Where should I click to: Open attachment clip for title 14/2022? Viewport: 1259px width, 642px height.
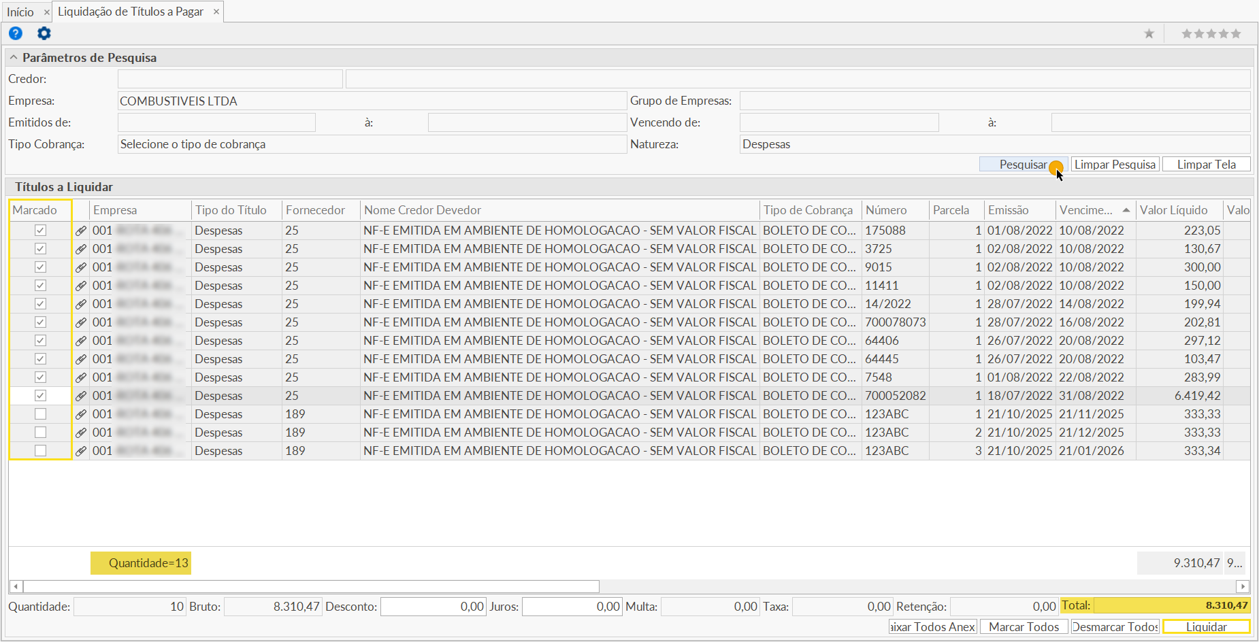[81, 304]
